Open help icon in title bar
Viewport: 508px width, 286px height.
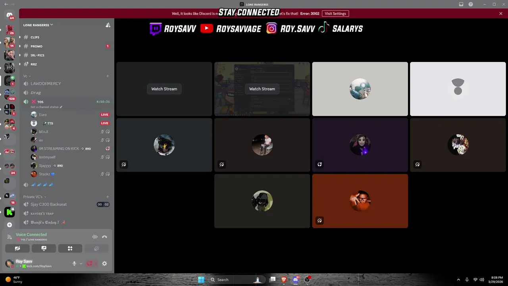(471, 4)
